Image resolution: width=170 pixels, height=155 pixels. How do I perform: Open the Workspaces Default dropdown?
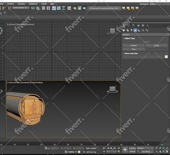[x=159, y=4]
